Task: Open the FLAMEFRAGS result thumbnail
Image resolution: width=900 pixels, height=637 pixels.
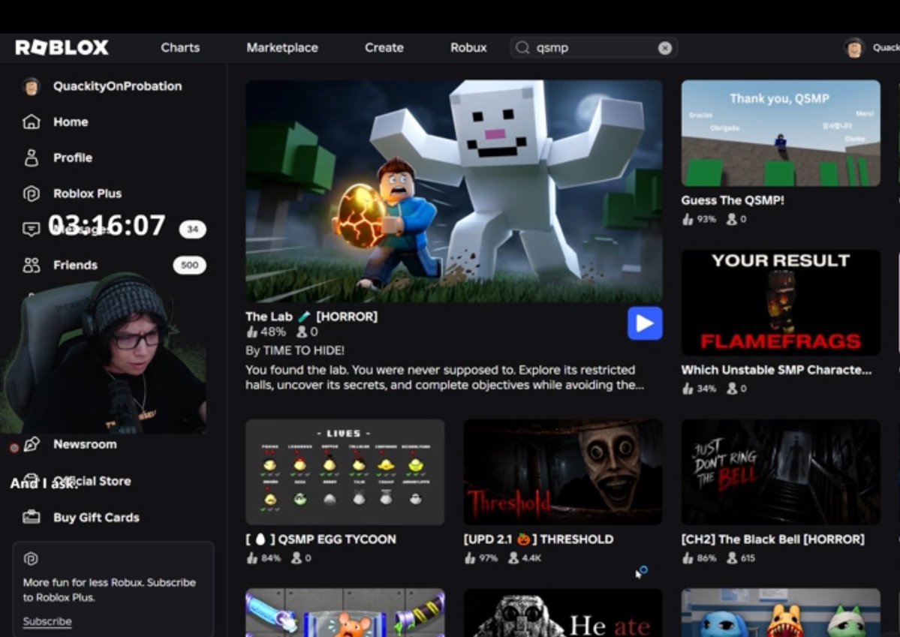Action: pos(781,302)
